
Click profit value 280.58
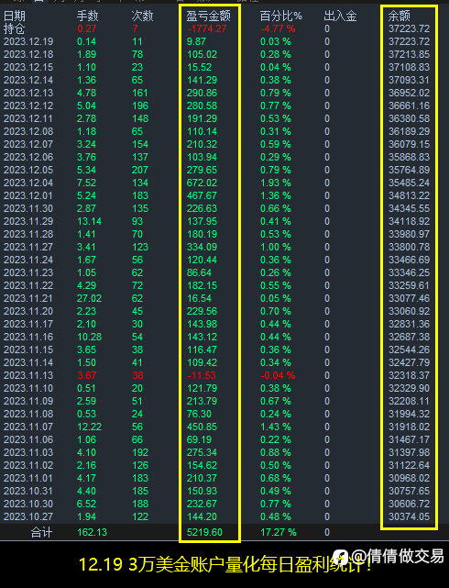tap(202, 105)
